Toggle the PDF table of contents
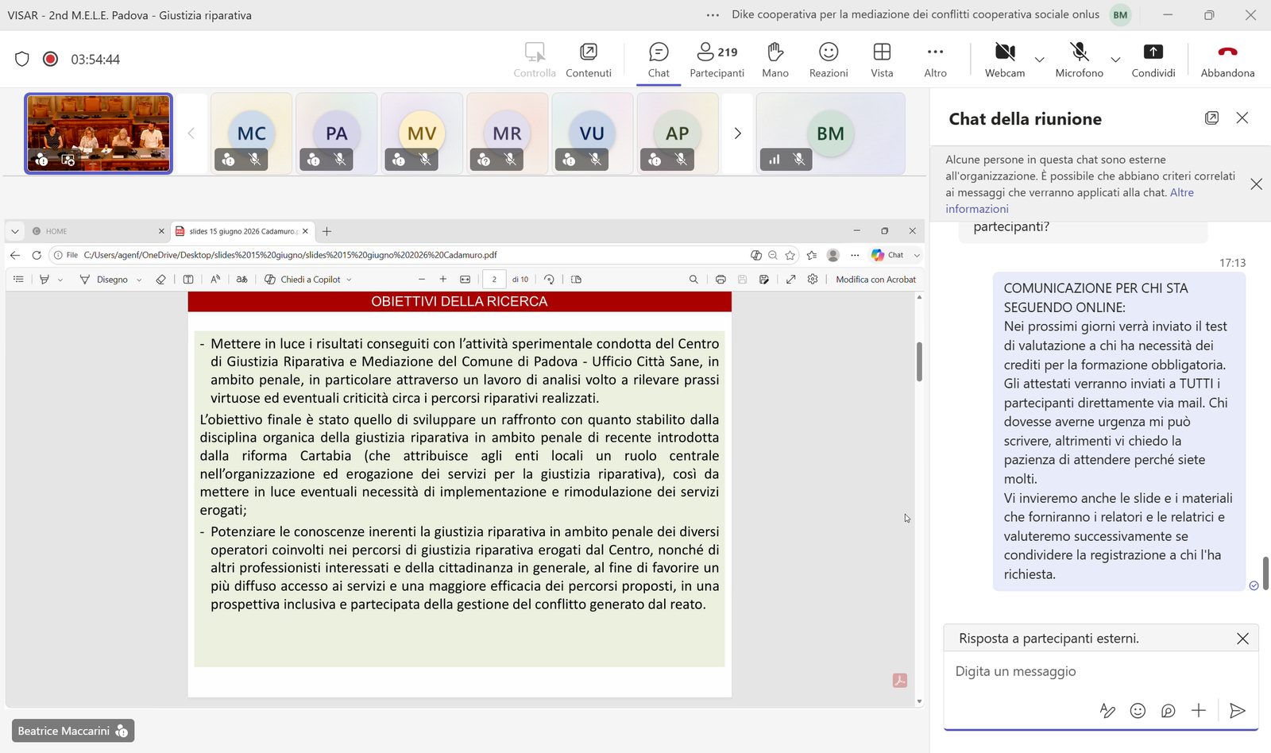 tap(18, 280)
